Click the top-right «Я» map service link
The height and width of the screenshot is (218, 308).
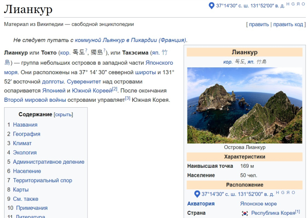[x=298, y=4]
